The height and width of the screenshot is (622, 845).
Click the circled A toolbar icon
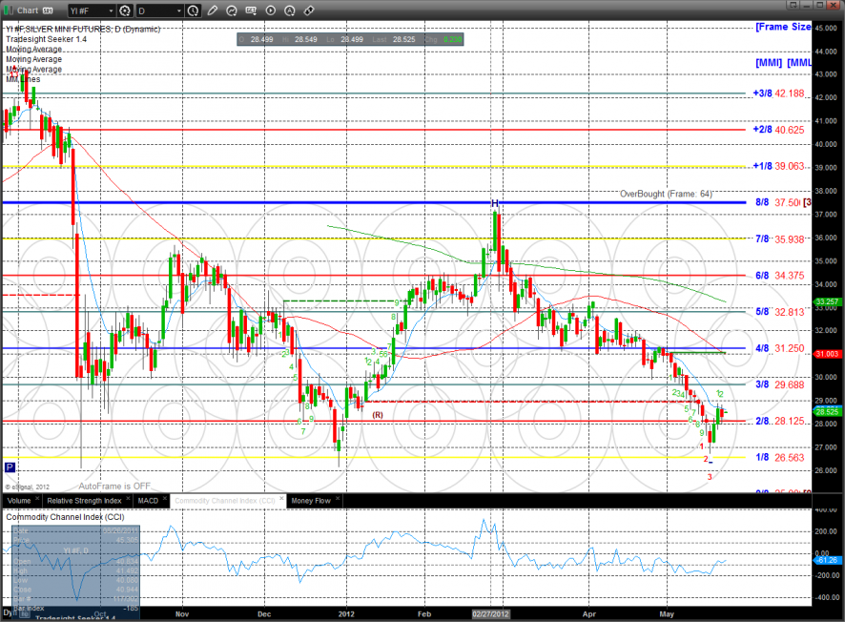(x=290, y=10)
